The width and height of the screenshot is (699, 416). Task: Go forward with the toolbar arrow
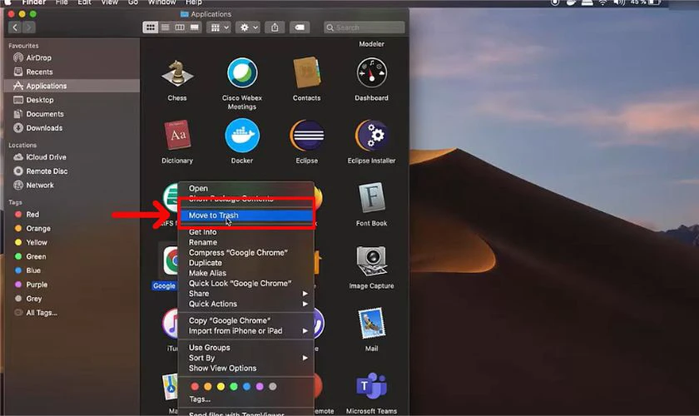(x=28, y=27)
